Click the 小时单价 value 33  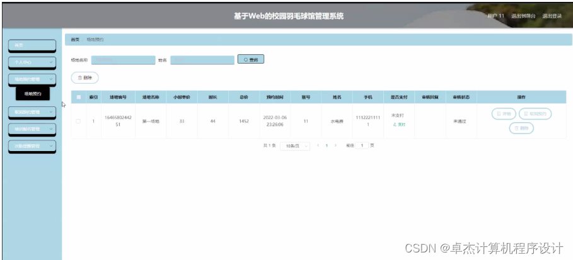click(182, 122)
